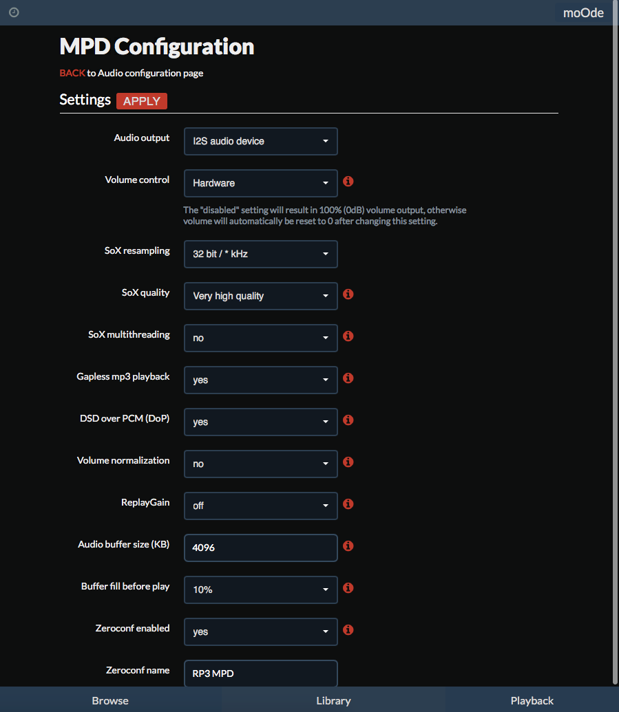Show info for Gapless mp3 playback
619x712 pixels.
[348, 378]
